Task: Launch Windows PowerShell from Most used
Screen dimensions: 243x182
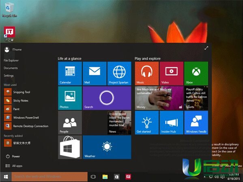Action: tap(22, 118)
